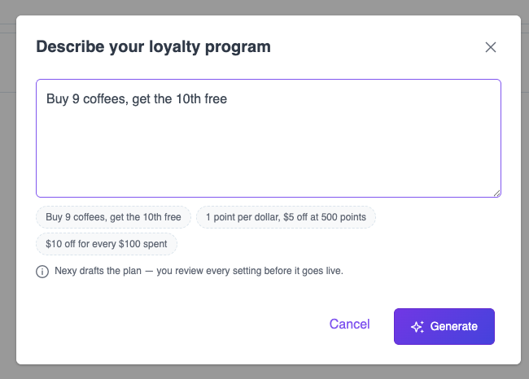The width and height of the screenshot is (529, 379).
Task: Click the word 'Generate' on the purple button
Action: pos(454,326)
